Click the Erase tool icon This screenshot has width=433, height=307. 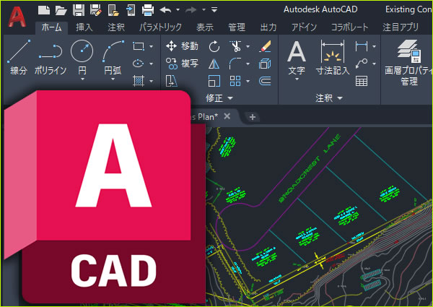point(265,46)
